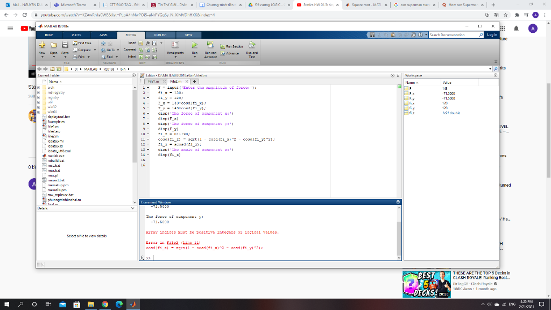This screenshot has width=551, height=310.
Task: Click the browse-for-folder icon in the address bar
Action: [x=59, y=69]
